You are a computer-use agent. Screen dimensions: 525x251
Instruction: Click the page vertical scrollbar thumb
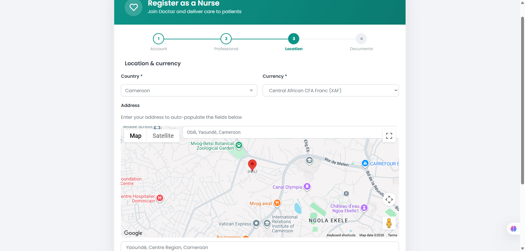tap(523, 100)
